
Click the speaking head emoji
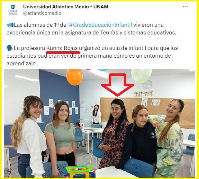point(10,48)
